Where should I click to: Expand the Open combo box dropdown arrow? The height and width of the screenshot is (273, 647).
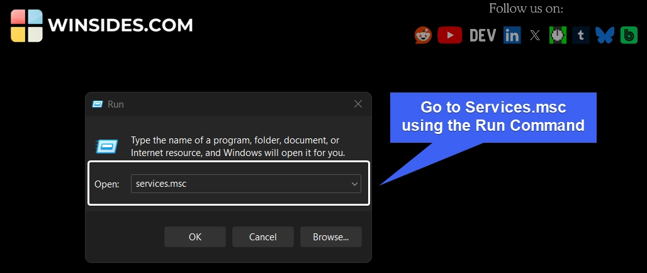click(x=354, y=184)
